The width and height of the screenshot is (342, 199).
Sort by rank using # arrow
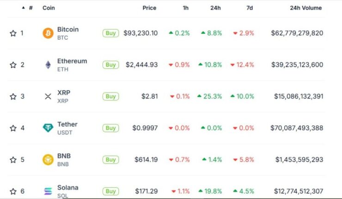tap(27, 8)
